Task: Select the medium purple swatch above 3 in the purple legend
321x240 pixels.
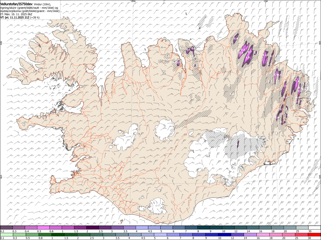Action: pos(117,228)
